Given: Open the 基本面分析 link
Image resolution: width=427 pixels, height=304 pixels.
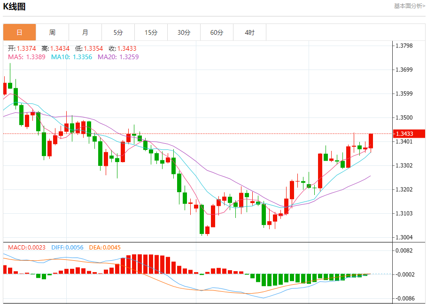Looking at the screenshot, I should (x=409, y=6).
